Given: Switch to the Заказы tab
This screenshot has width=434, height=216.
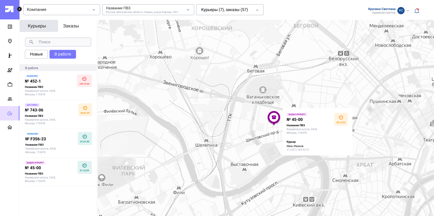Looking at the screenshot, I should coord(71,26).
